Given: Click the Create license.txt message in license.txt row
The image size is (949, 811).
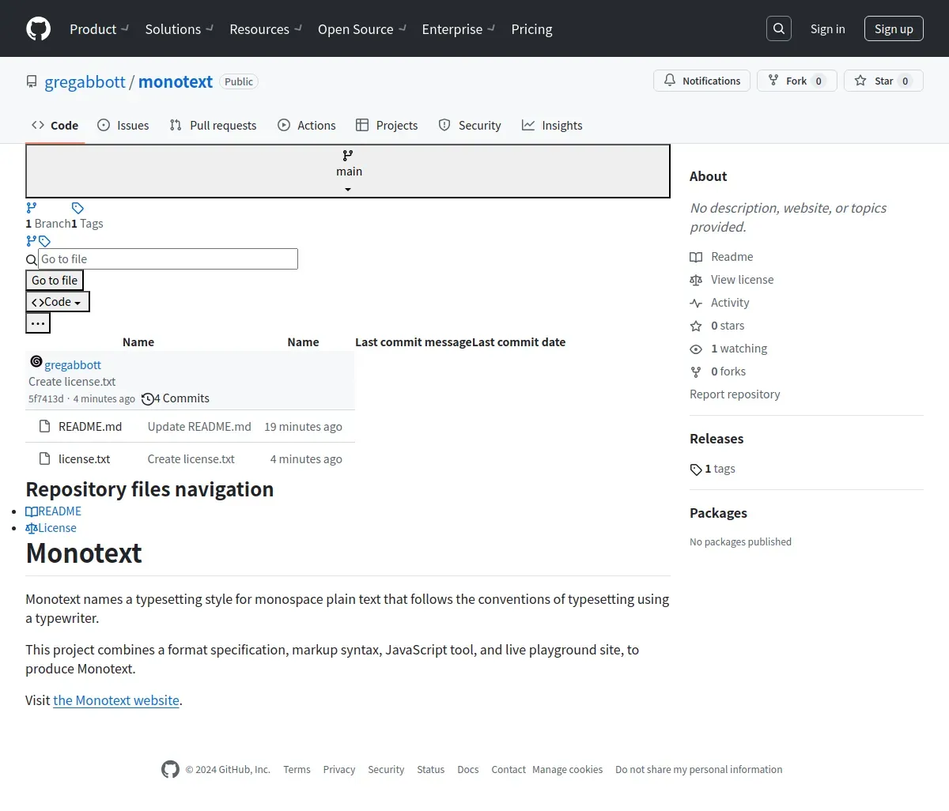Looking at the screenshot, I should click(191, 459).
